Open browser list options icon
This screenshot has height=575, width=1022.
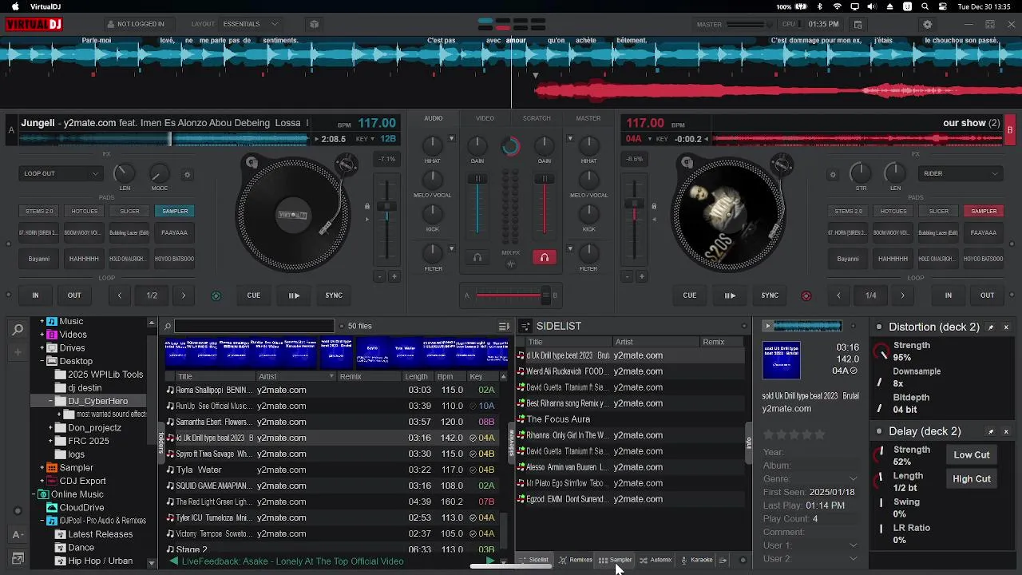[504, 326]
